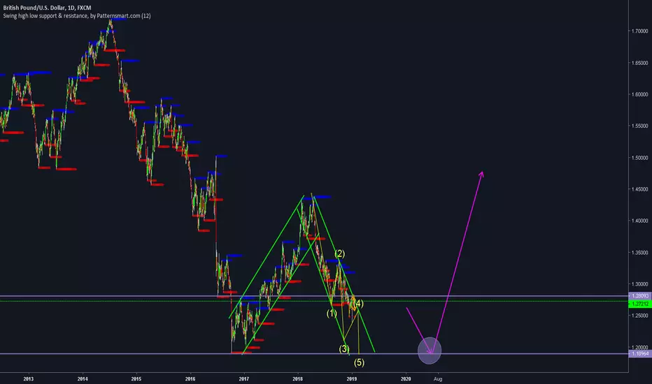Viewport: 652px width, 384px height.
Task: Select the wave (1) label
Action: coord(332,313)
